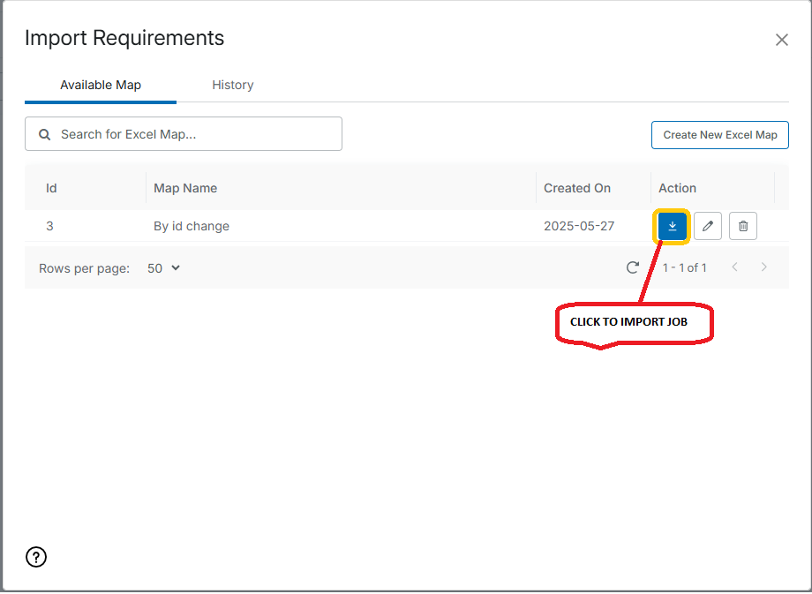Viewport: 812px width, 594px height.
Task: Sort by the Created On column header
Action: coord(577,188)
